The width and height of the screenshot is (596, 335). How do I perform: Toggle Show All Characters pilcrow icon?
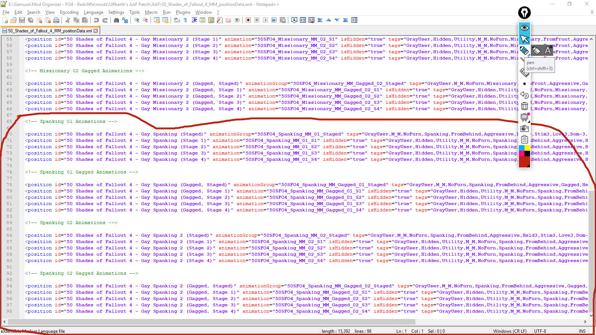tap(186, 20)
